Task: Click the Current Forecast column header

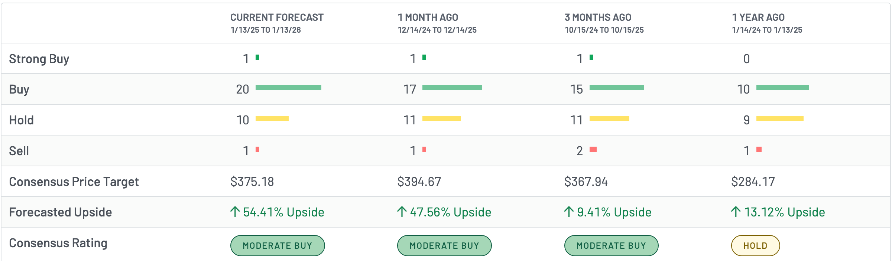Action: tap(277, 17)
